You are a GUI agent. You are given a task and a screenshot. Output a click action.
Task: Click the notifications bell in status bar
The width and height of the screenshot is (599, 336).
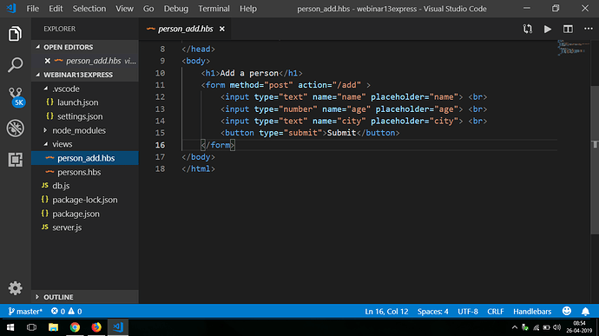585,311
